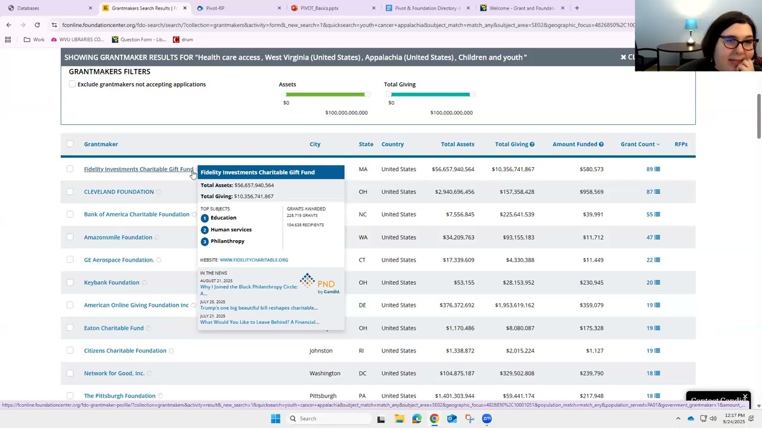Close the search results banner X

coord(623,58)
